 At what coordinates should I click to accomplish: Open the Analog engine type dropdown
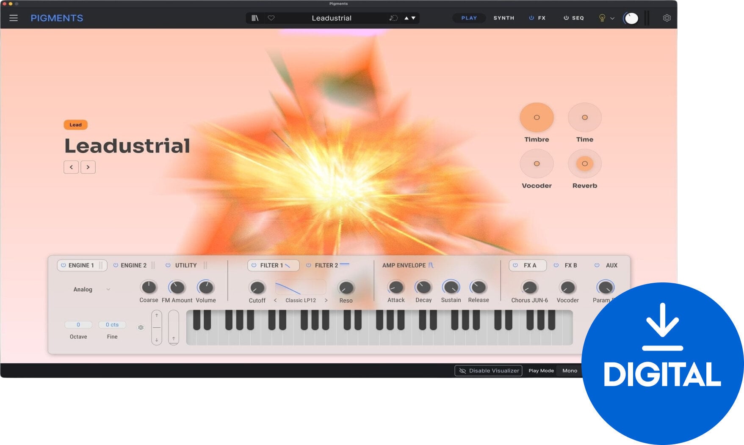pos(91,290)
